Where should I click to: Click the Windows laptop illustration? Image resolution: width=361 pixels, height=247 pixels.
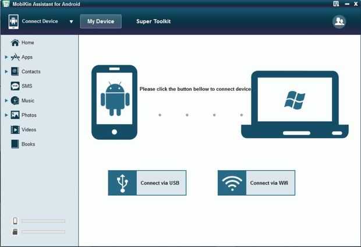[295, 104]
